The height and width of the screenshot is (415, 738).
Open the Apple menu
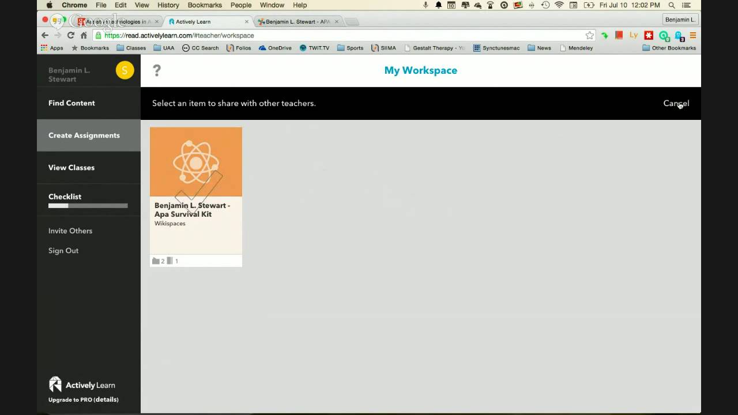pos(49,5)
